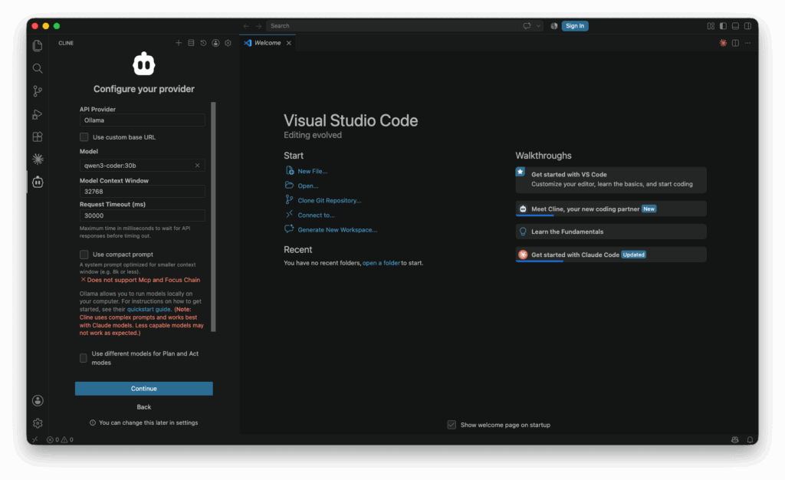
Task: Open the Extensions view
Action: point(38,136)
